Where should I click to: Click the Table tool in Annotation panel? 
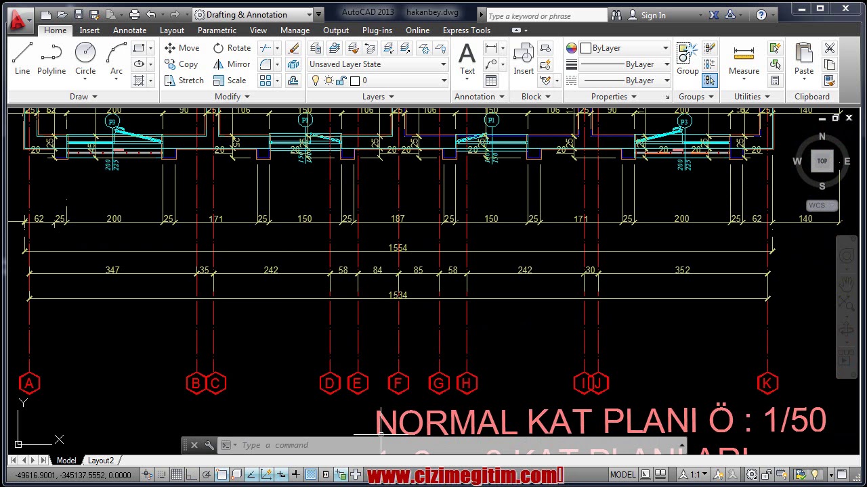point(491,80)
